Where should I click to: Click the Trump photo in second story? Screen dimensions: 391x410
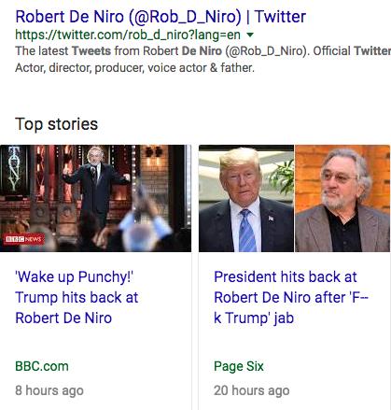pyautogui.click(x=246, y=198)
